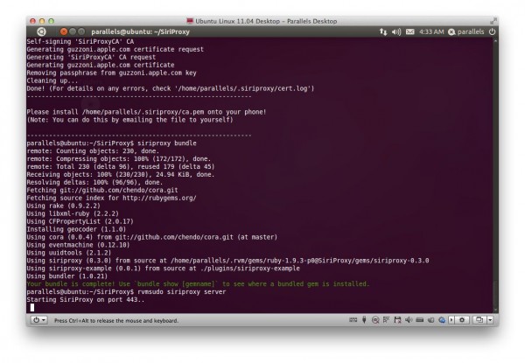This screenshot has height=363, width=525.
Task: Click 'Self-signing SiriProxyCA CA' line
Action: (x=80, y=41)
